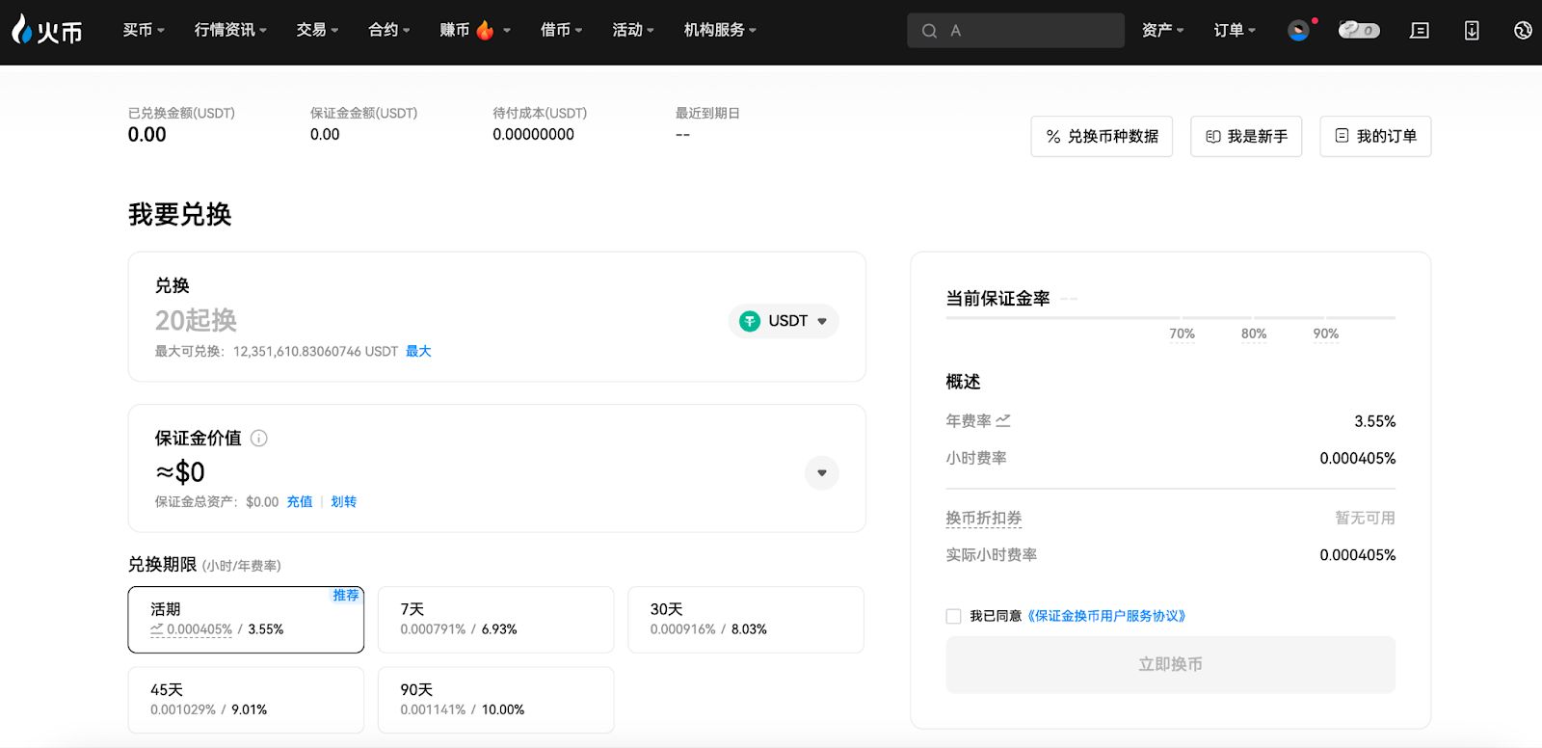The width and height of the screenshot is (1542, 748).
Task: Select the 活期 term option
Action: pyautogui.click(x=246, y=620)
